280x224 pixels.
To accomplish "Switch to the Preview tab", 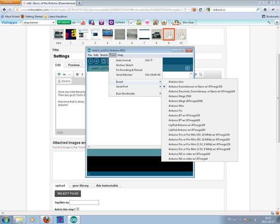I will click(74, 65).
